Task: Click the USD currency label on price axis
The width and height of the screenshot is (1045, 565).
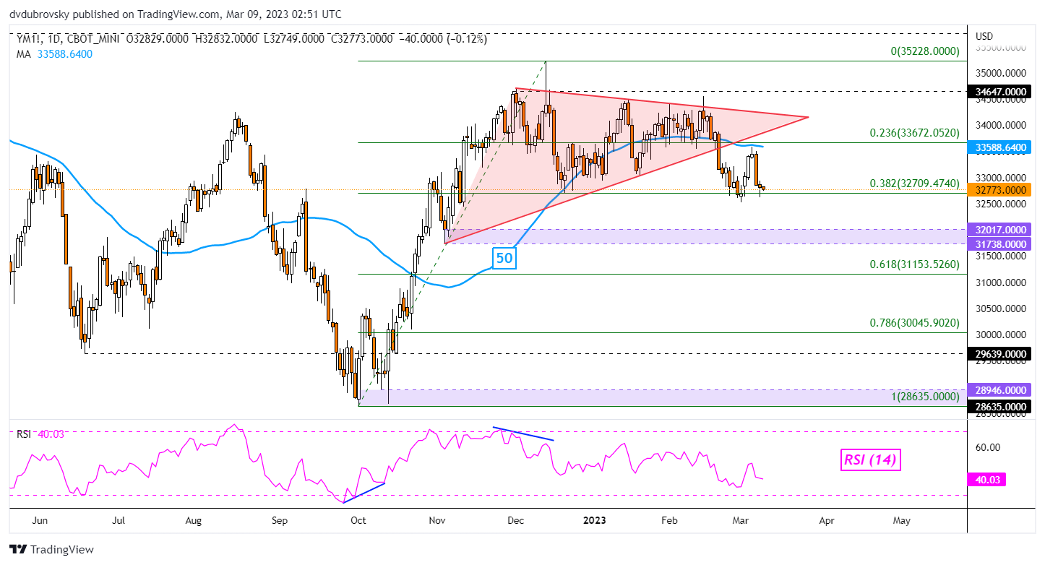Action: [x=984, y=36]
